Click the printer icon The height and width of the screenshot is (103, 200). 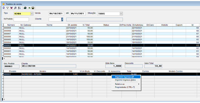point(25,8)
